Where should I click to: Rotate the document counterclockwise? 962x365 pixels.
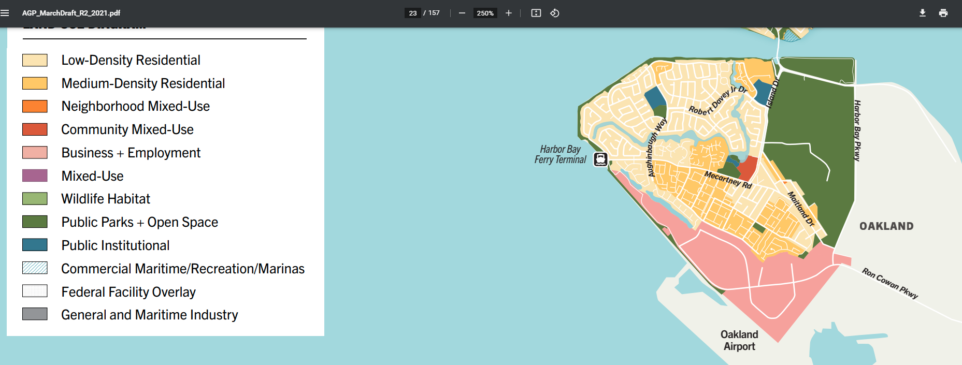(555, 13)
